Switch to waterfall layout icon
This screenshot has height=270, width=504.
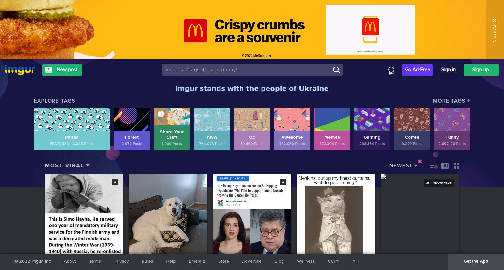pos(445,166)
